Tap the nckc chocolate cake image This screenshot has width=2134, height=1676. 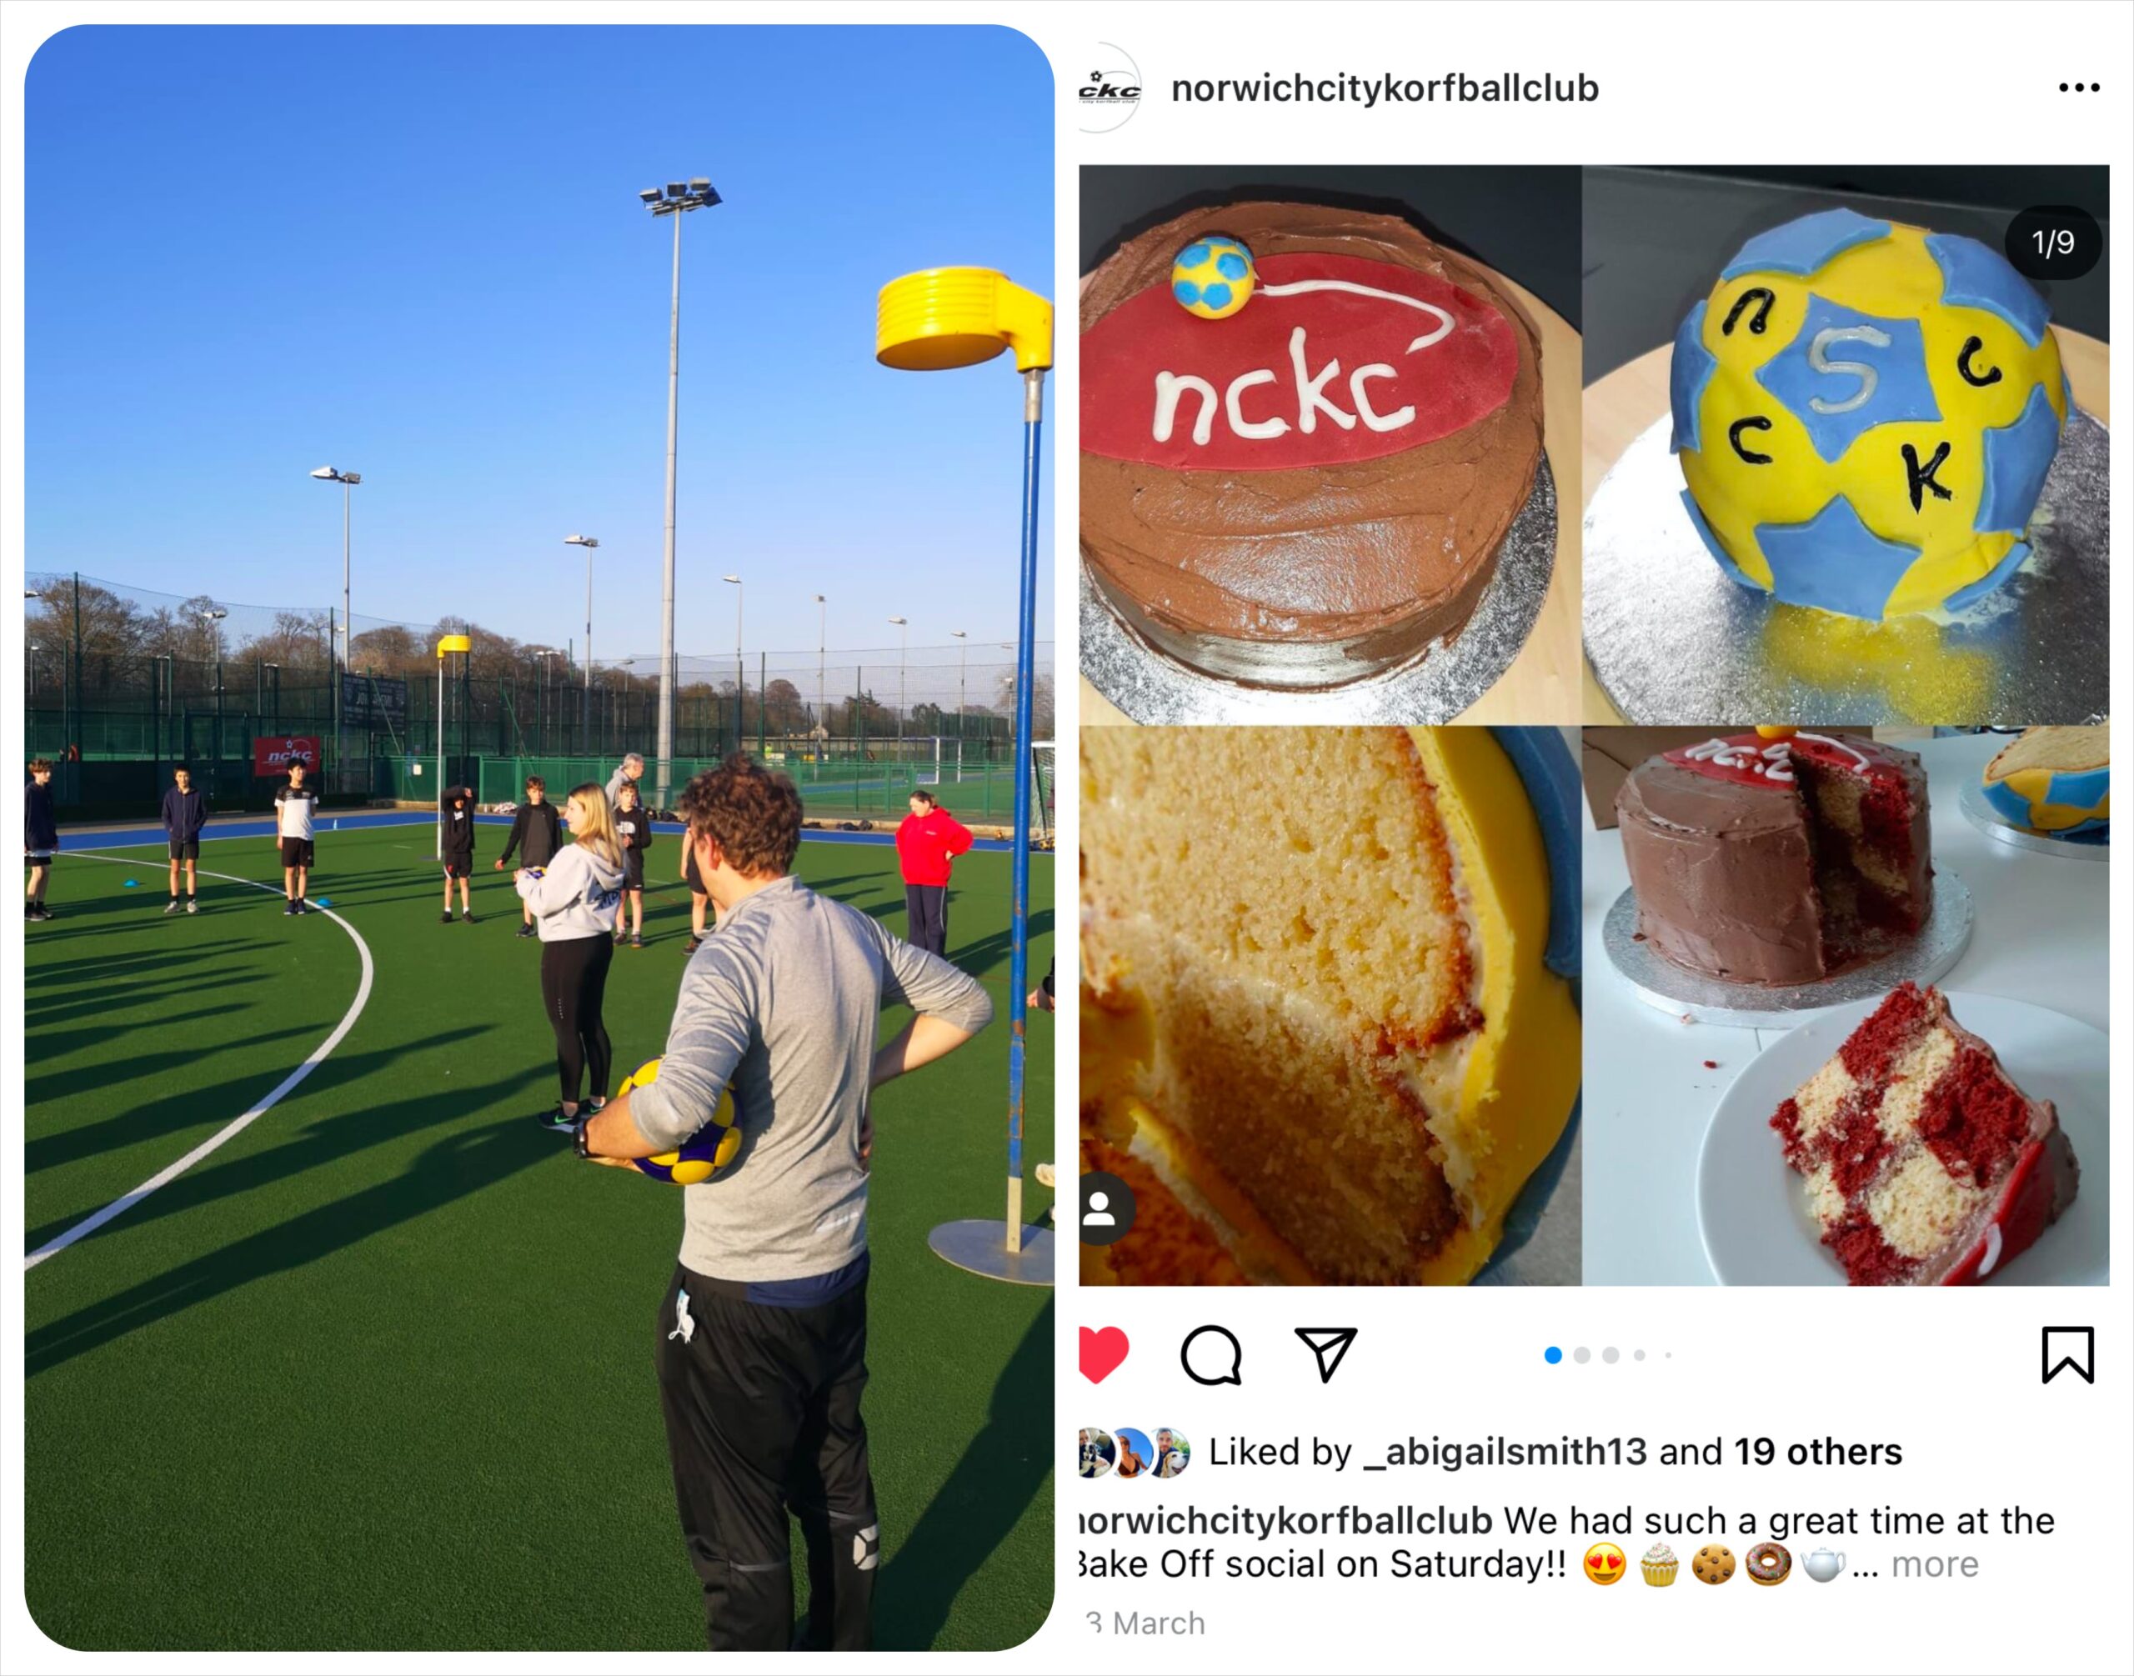click(1330, 444)
